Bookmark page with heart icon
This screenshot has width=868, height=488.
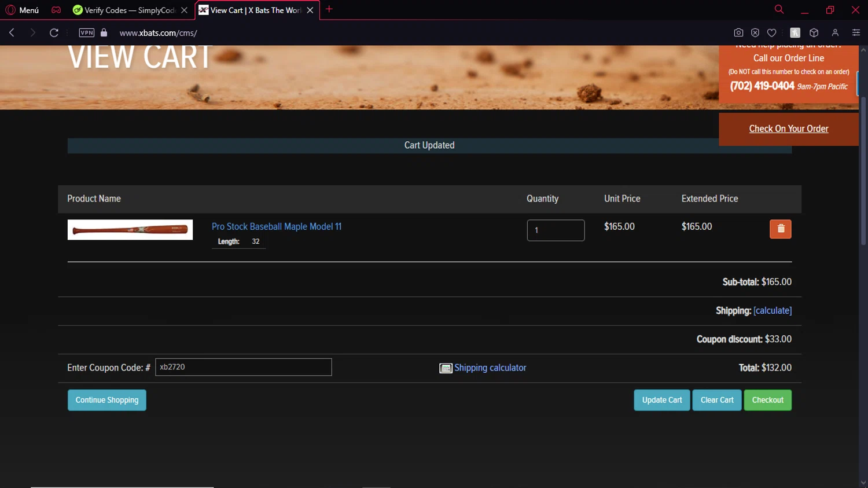[771, 32]
